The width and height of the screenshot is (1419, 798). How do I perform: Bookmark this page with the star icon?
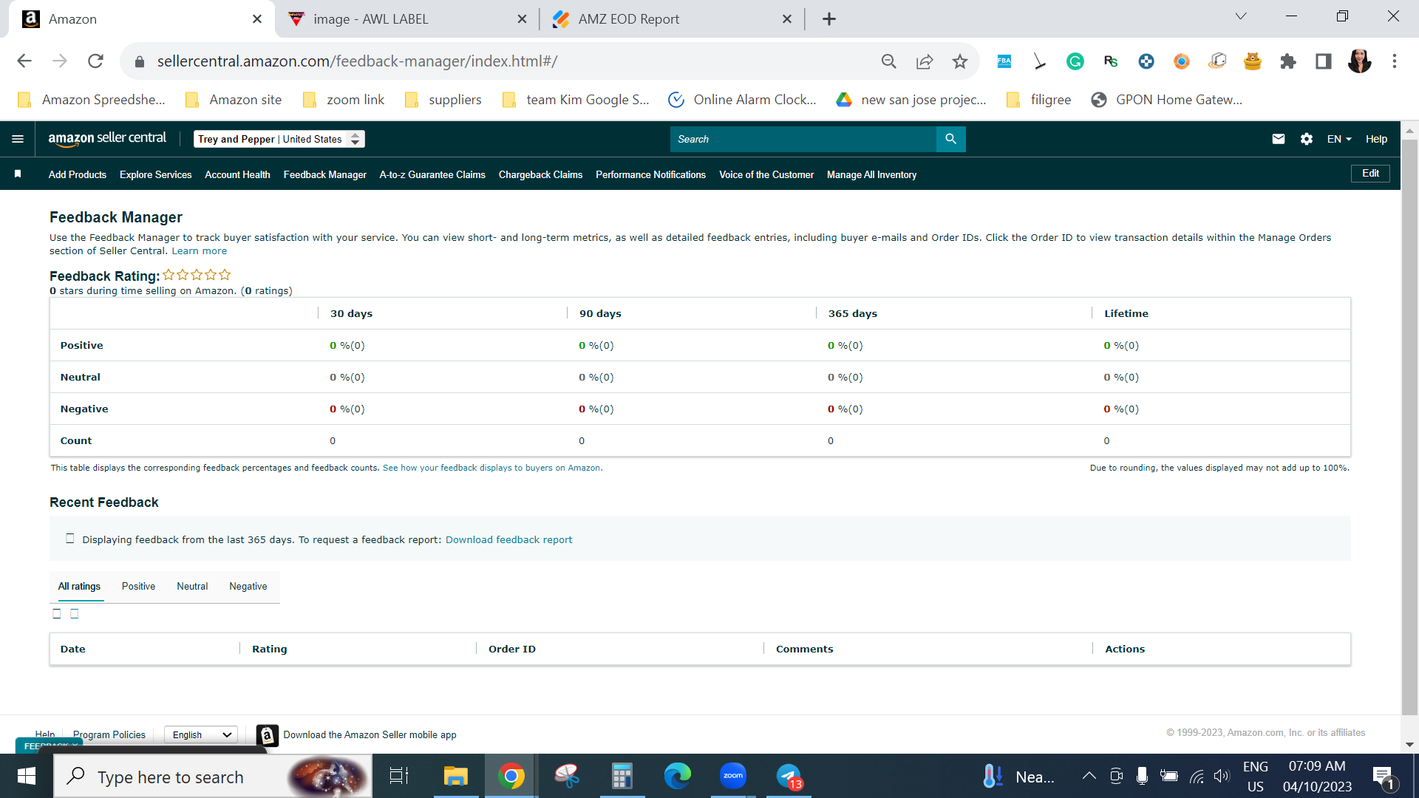point(959,61)
